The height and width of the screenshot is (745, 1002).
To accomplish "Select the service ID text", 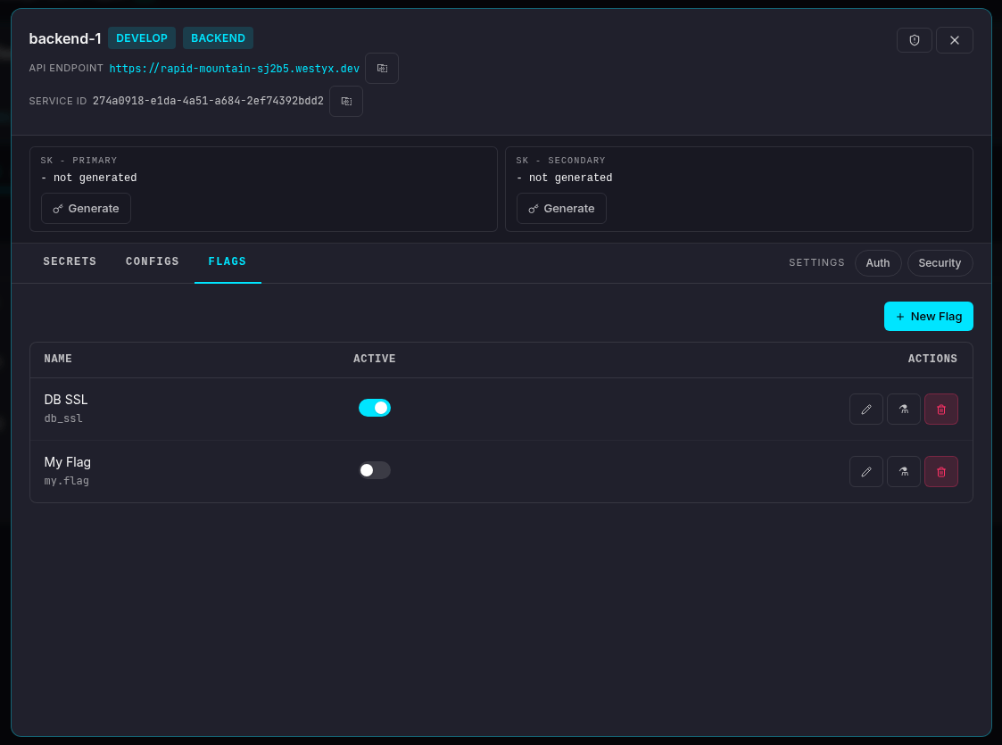I will (x=208, y=102).
